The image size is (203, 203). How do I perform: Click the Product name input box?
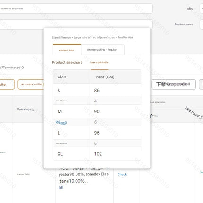[201, 25]
